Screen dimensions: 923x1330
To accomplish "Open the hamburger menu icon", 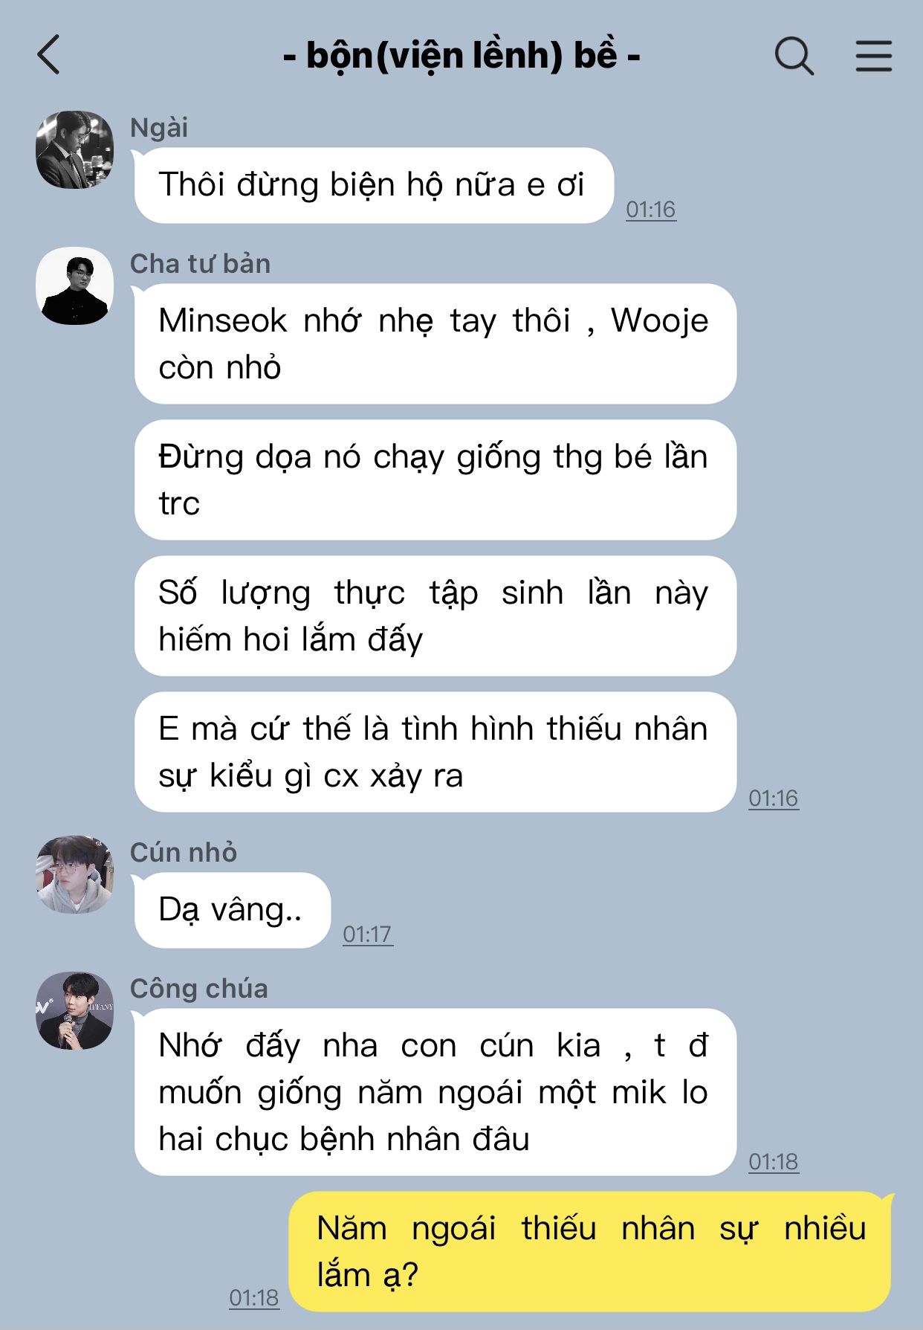I will click(873, 56).
